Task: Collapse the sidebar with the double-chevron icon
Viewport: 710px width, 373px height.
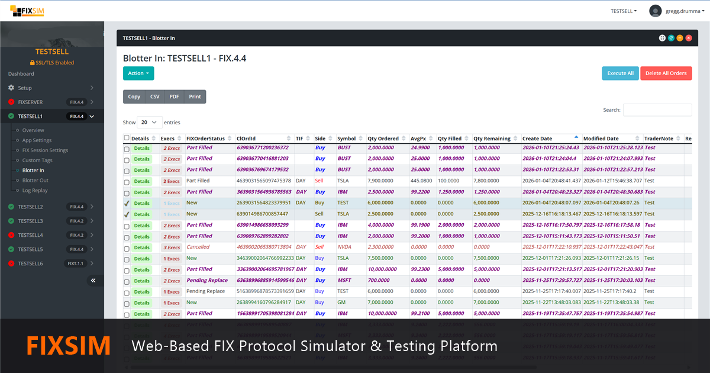Action: (x=93, y=281)
